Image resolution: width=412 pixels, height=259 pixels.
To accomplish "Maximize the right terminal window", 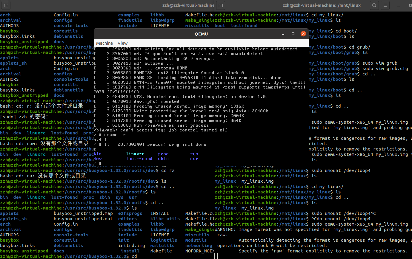I will (x=410, y=5).
